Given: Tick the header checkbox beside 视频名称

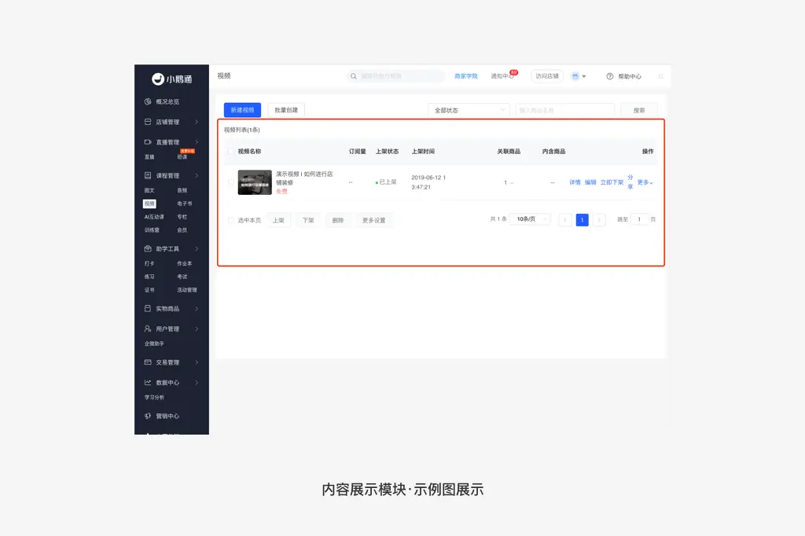Looking at the screenshot, I should point(231,152).
